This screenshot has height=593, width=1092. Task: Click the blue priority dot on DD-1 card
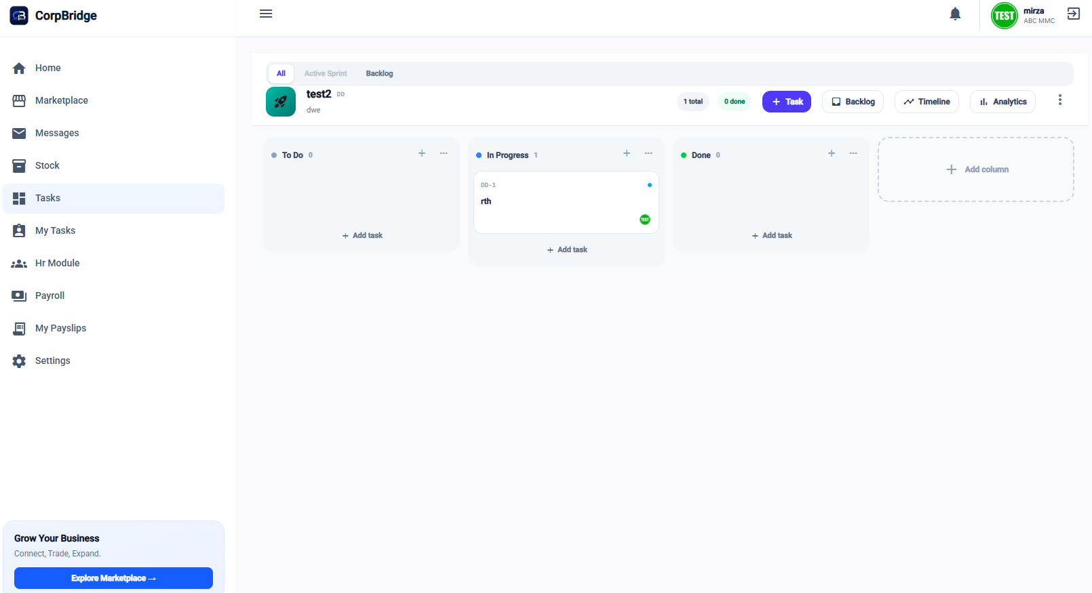(650, 185)
